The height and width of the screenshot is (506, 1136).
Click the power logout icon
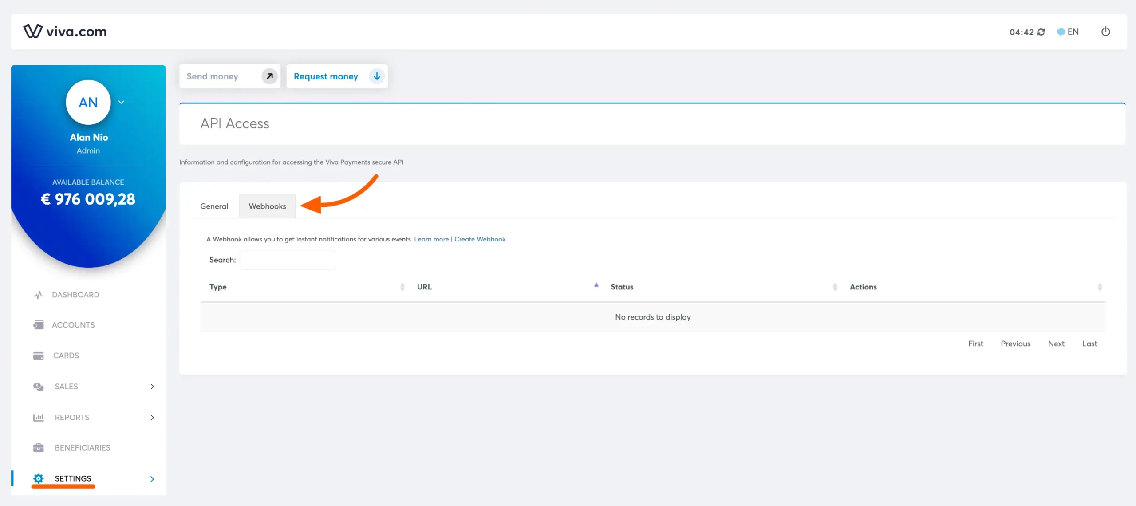coord(1105,32)
